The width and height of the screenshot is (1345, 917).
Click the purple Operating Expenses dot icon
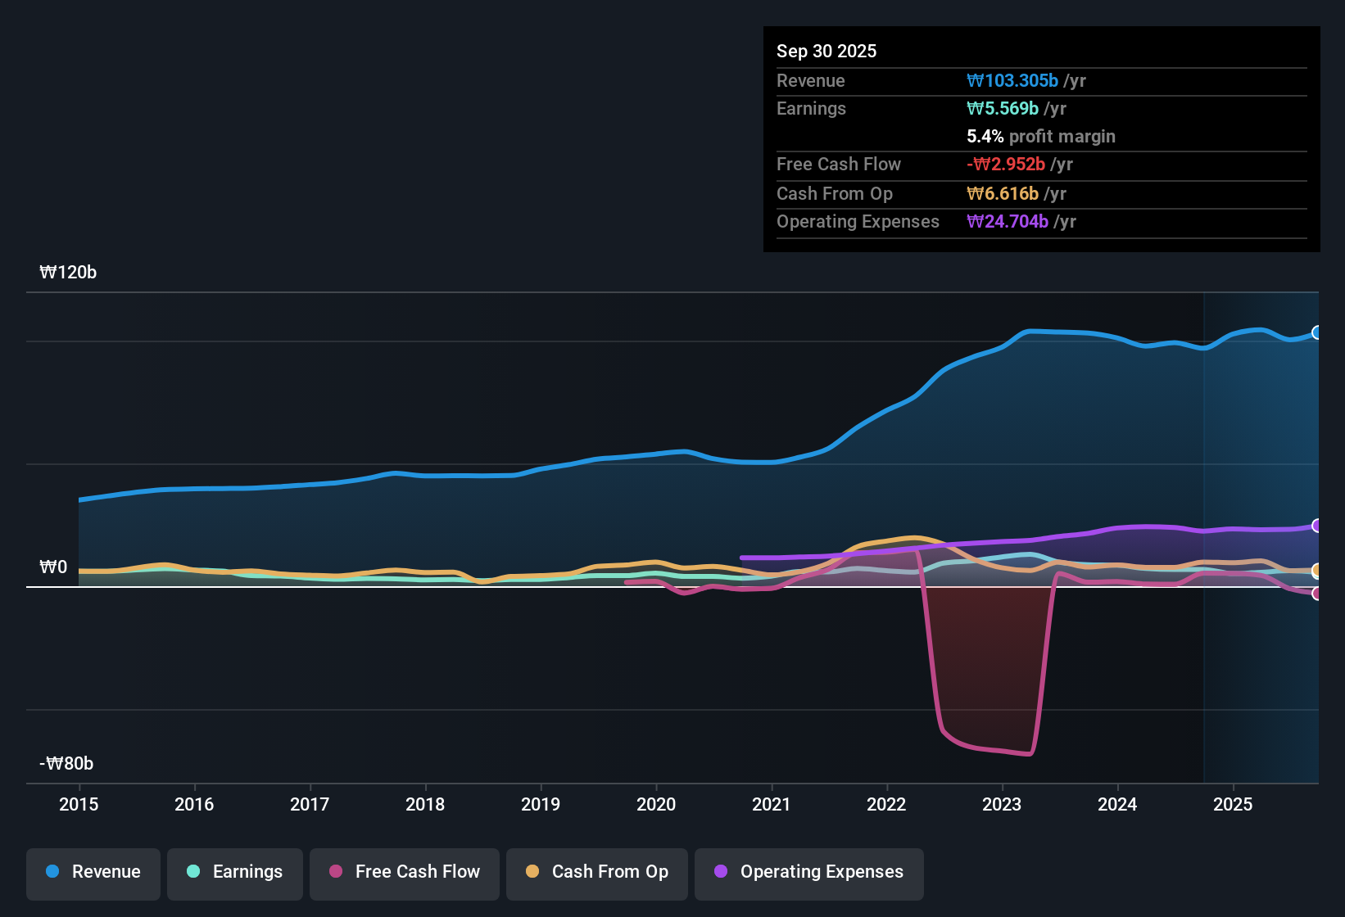(721, 872)
